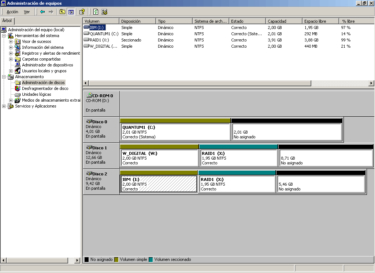The image size is (375, 273).
Task: Click the tree pane scroll-right arrow
Action: tap(77, 260)
